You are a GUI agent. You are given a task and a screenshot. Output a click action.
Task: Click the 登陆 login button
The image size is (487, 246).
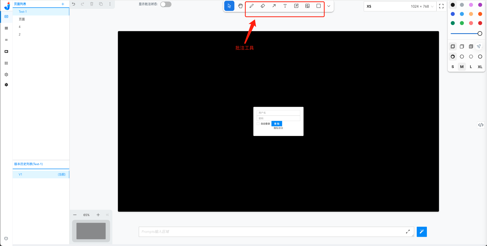point(277,124)
